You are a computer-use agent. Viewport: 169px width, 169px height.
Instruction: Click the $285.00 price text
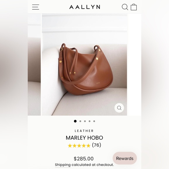pos(84,159)
